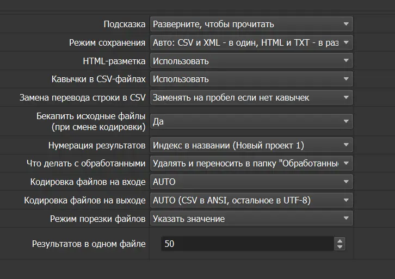Click the arrow icon beside "Индекс в названии"
Image resolution: width=395 pixels, height=279 pixels.
click(346, 145)
